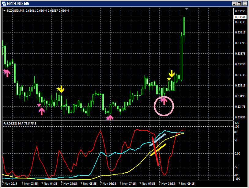This screenshot has height=188, width=249.
Task: Select the pink up arrow below the 04:35 candles
Action: 42,111
